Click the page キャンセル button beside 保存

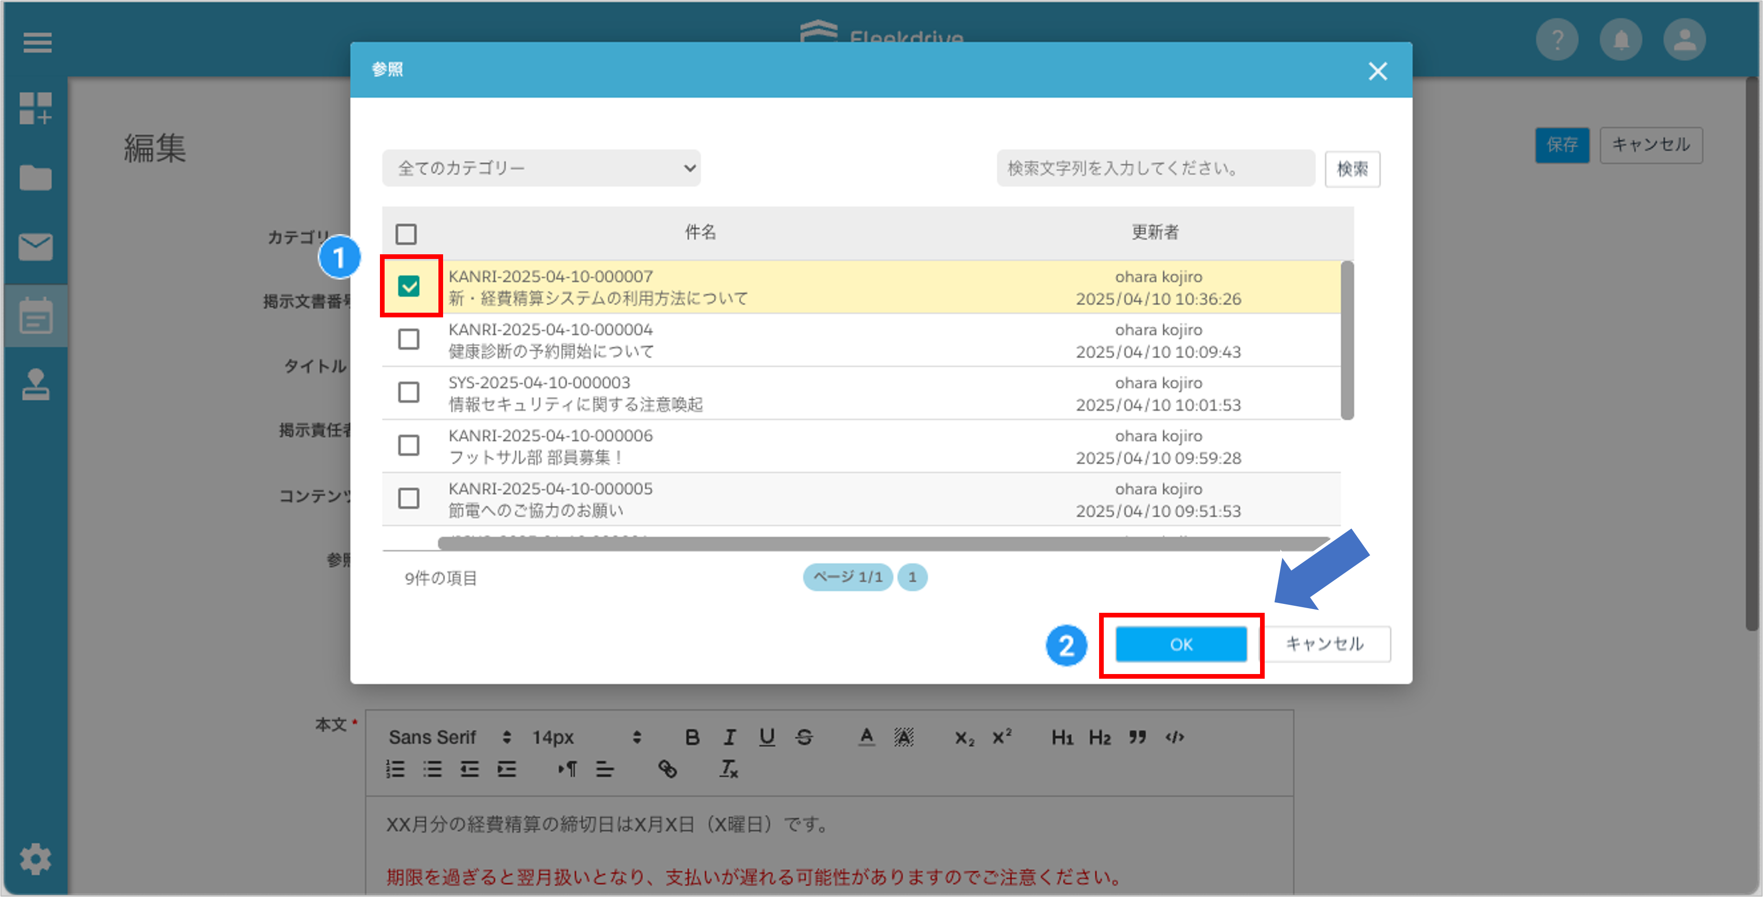tap(1651, 145)
